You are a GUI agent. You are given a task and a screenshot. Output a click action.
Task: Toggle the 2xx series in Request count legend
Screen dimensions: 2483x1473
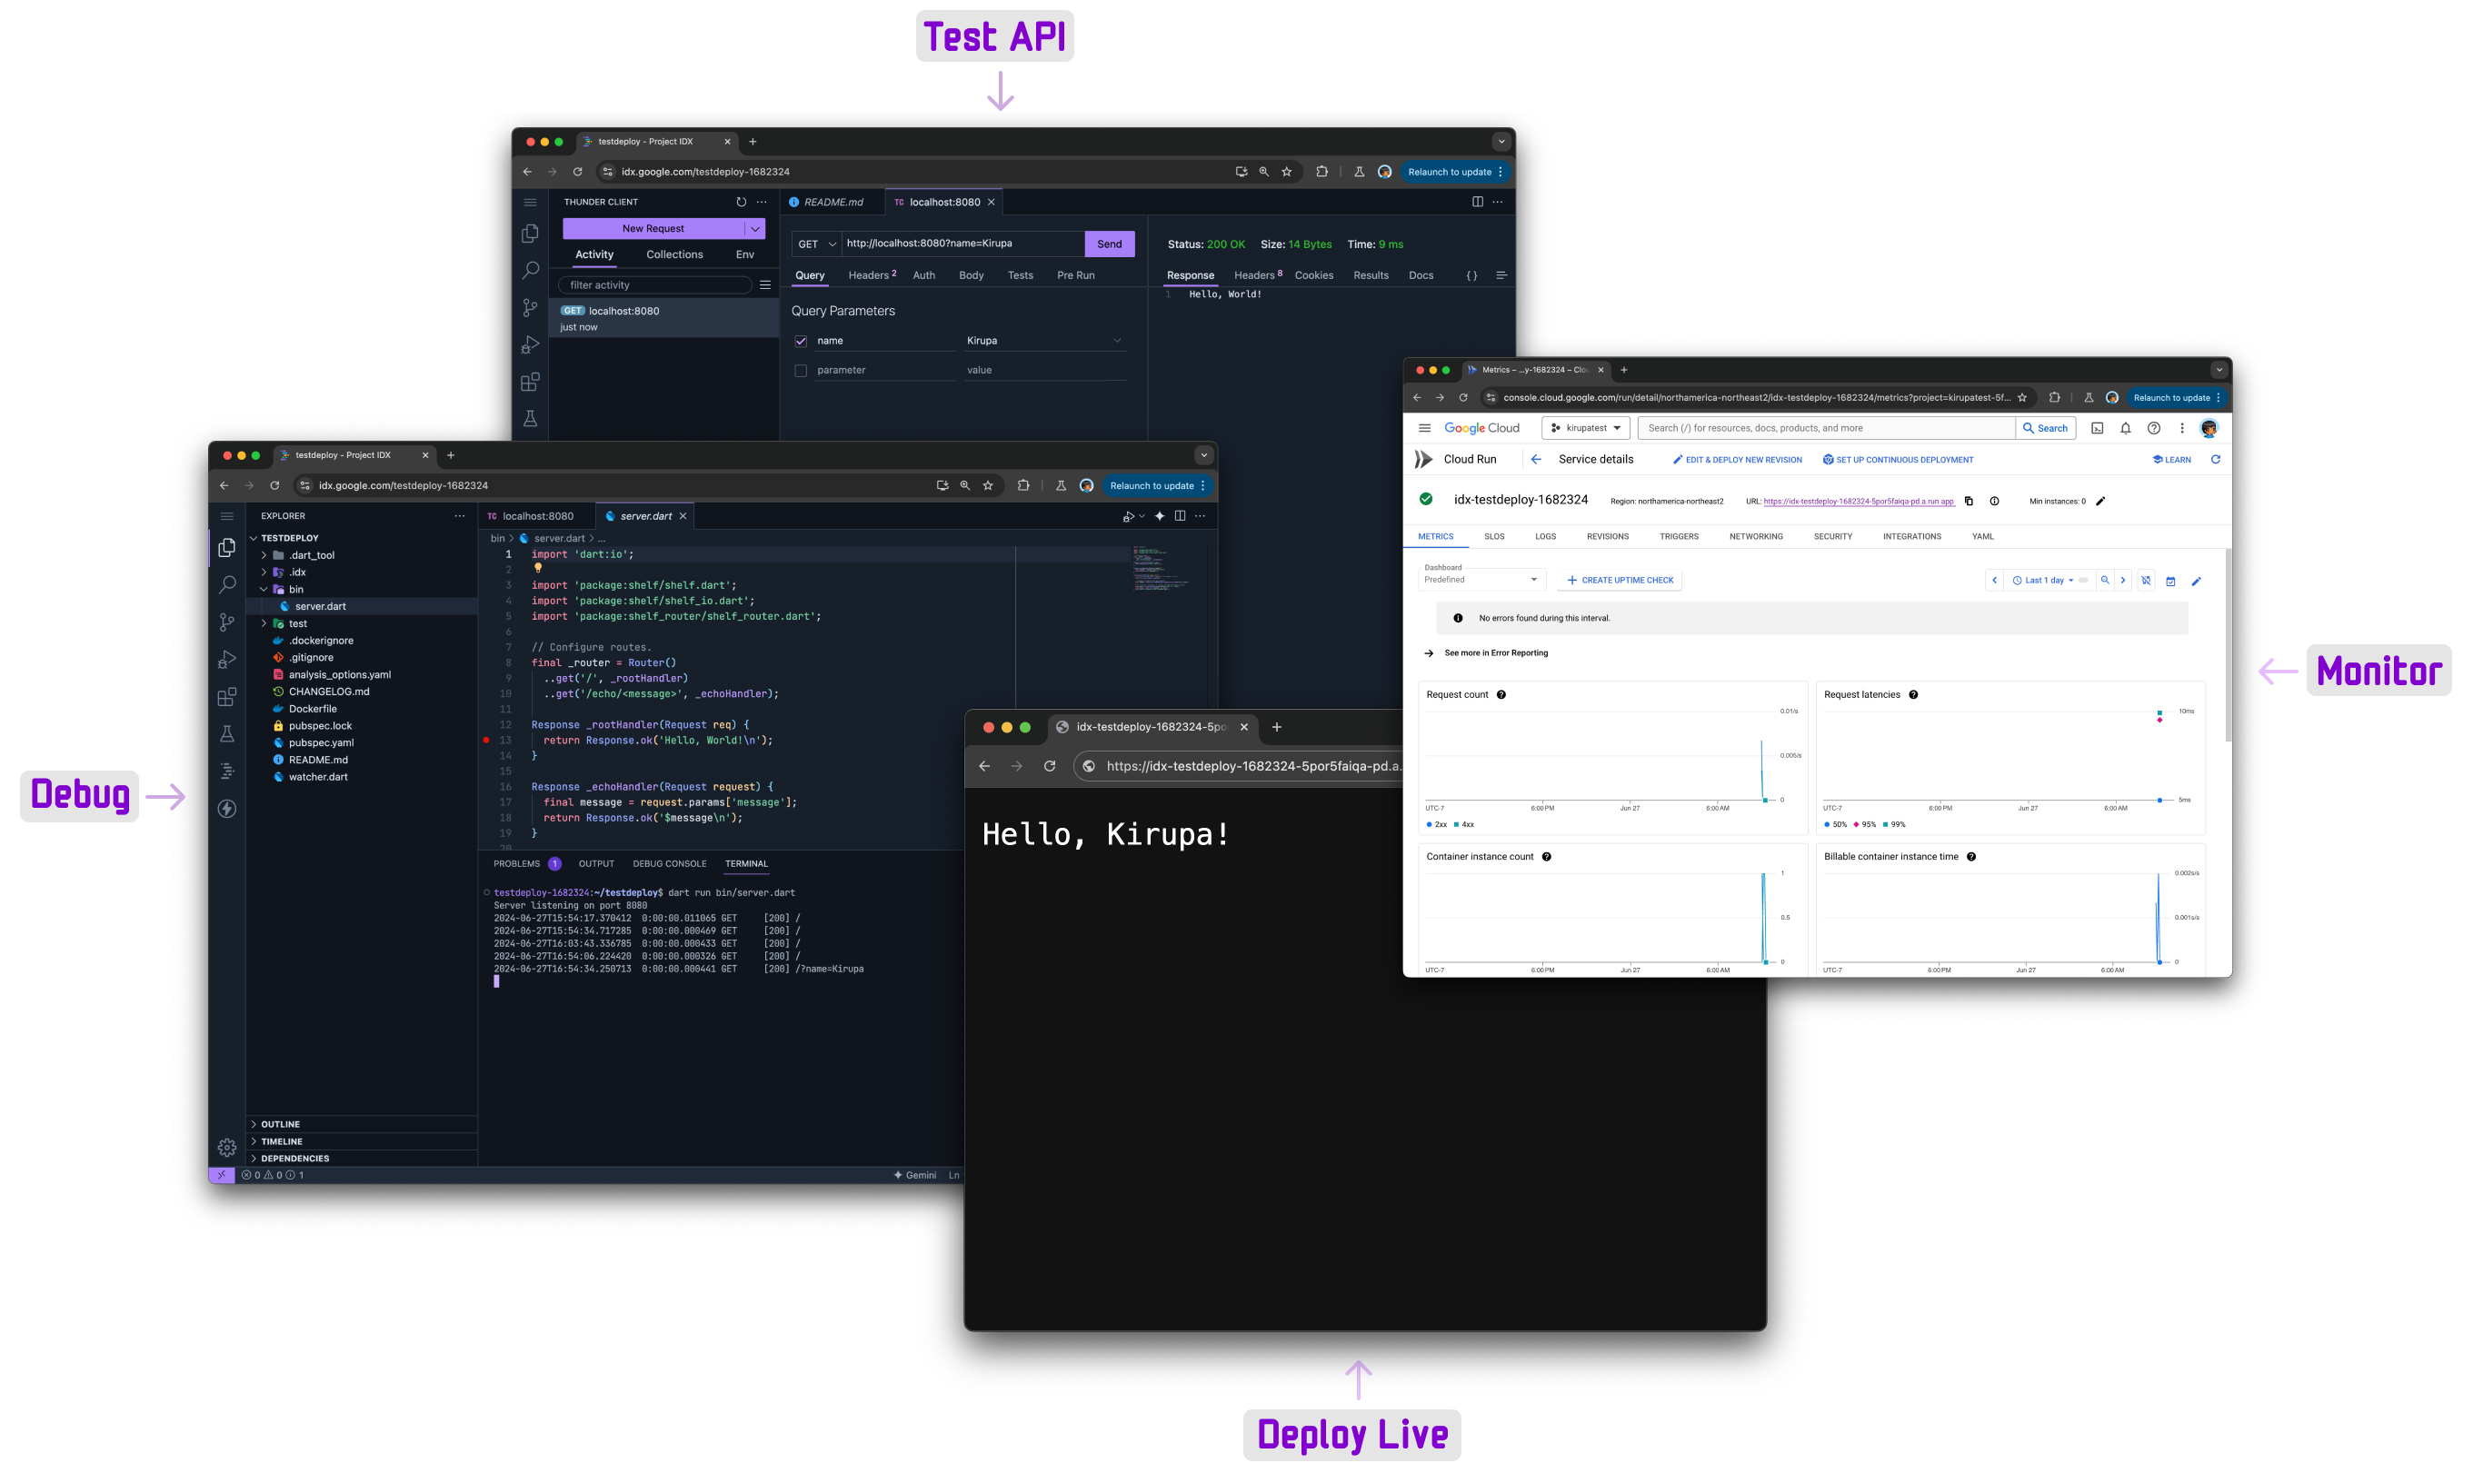point(1436,824)
